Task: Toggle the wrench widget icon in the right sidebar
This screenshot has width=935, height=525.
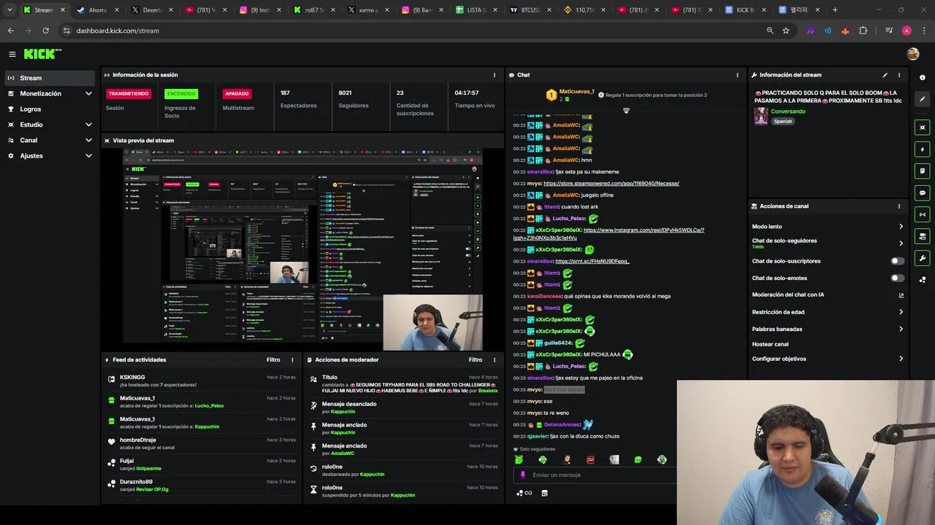Action: 922,258
